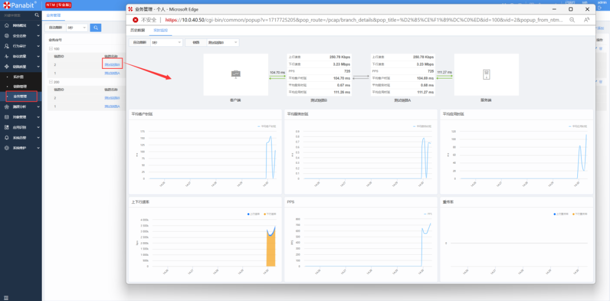The image size is (610, 301).
Task: Click the home icon for 网络概况 in sidebar
Action: coord(7,25)
